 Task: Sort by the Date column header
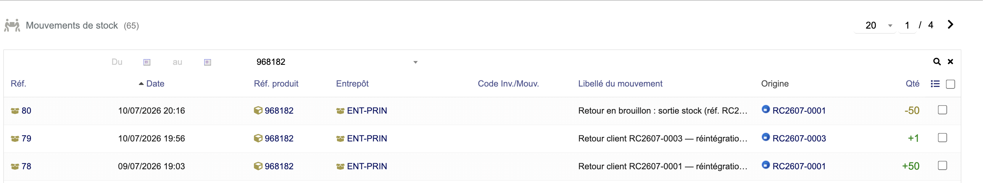click(x=155, y=84)
